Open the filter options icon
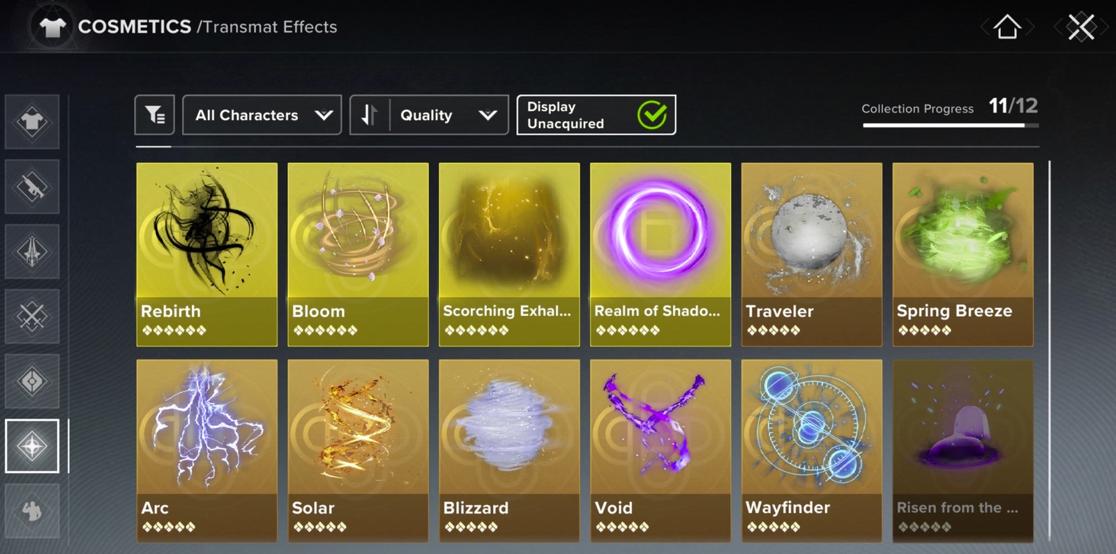 pos(154,115)
